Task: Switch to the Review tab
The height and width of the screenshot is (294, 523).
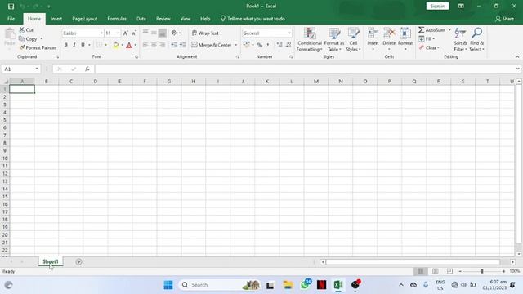Action: (163, 19)
